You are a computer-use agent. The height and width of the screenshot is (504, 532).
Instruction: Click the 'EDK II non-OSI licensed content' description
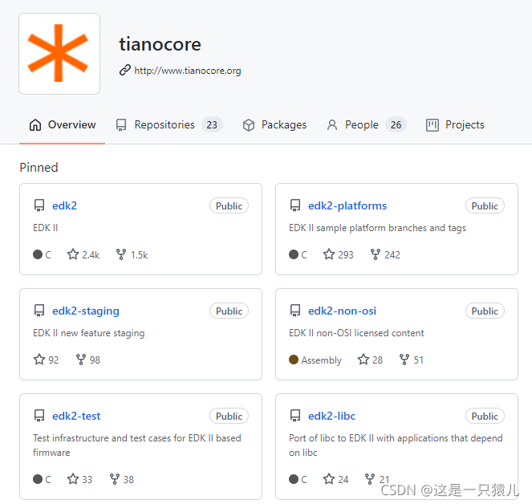pyautogui.click(x=356, y=333)
